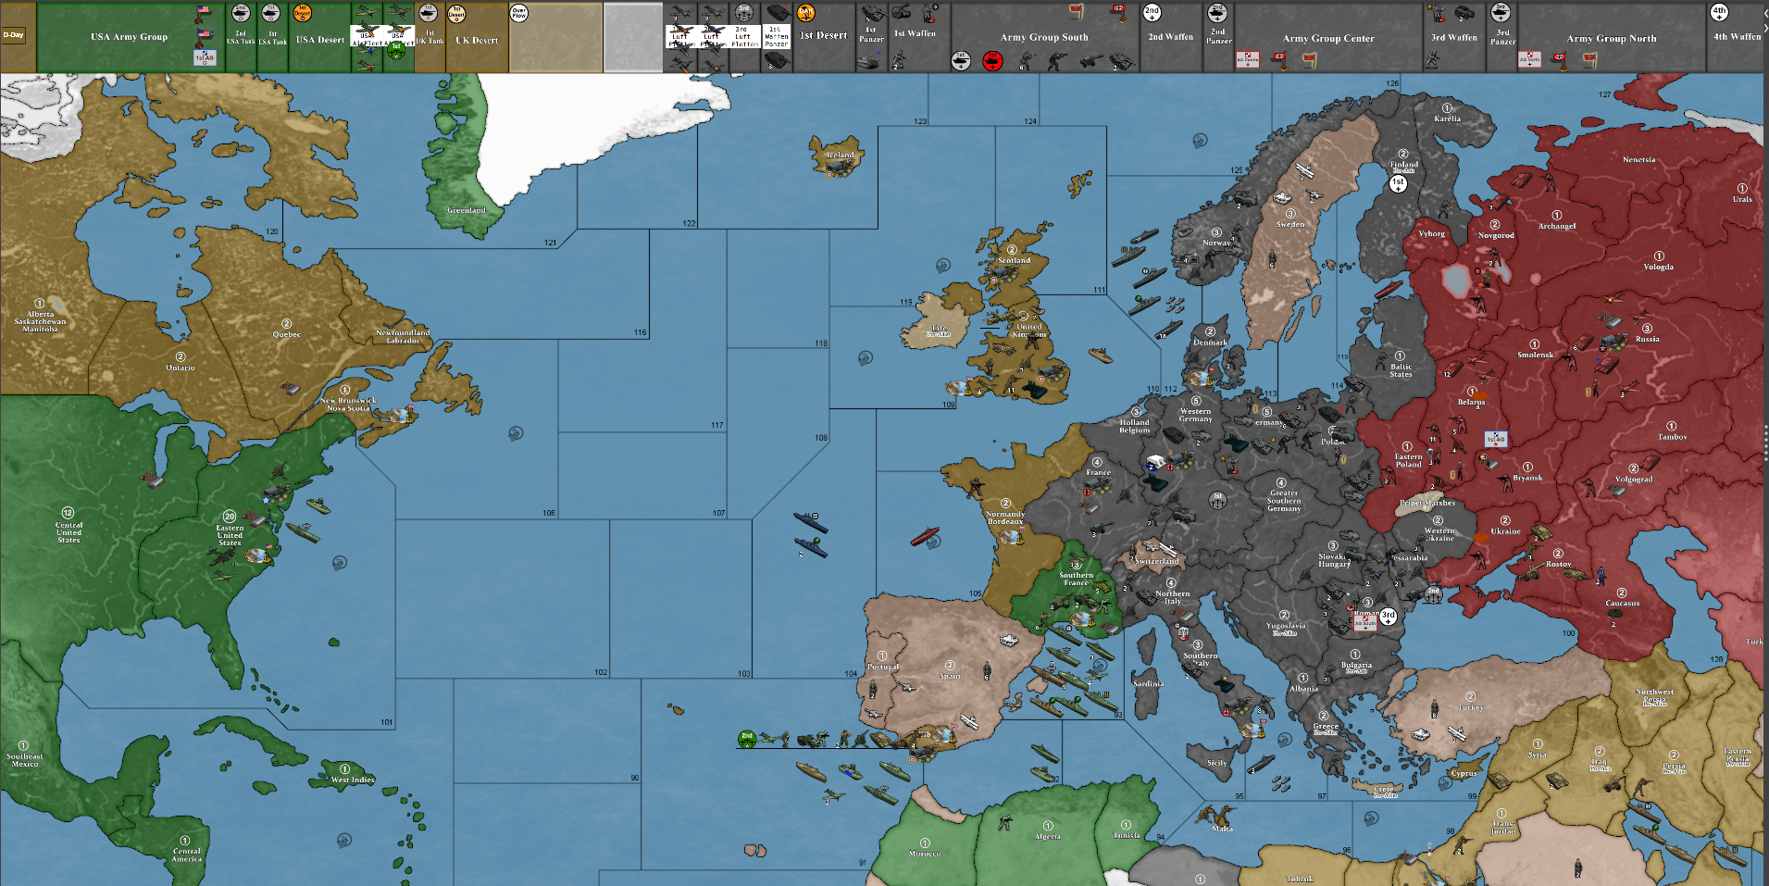Select the green 2nd marker near Gibraltar
The width and height of the screenshot is (1769, 886).
[746, 738]
